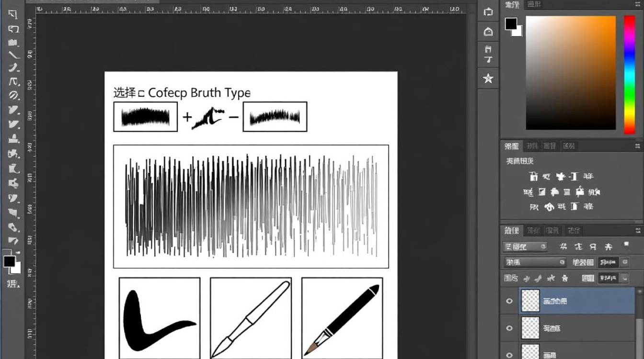The width and height of the screenshot is (644, 359).
Task: Click the first icon in the adjustments grid's first row
Action: pos(533,176)
